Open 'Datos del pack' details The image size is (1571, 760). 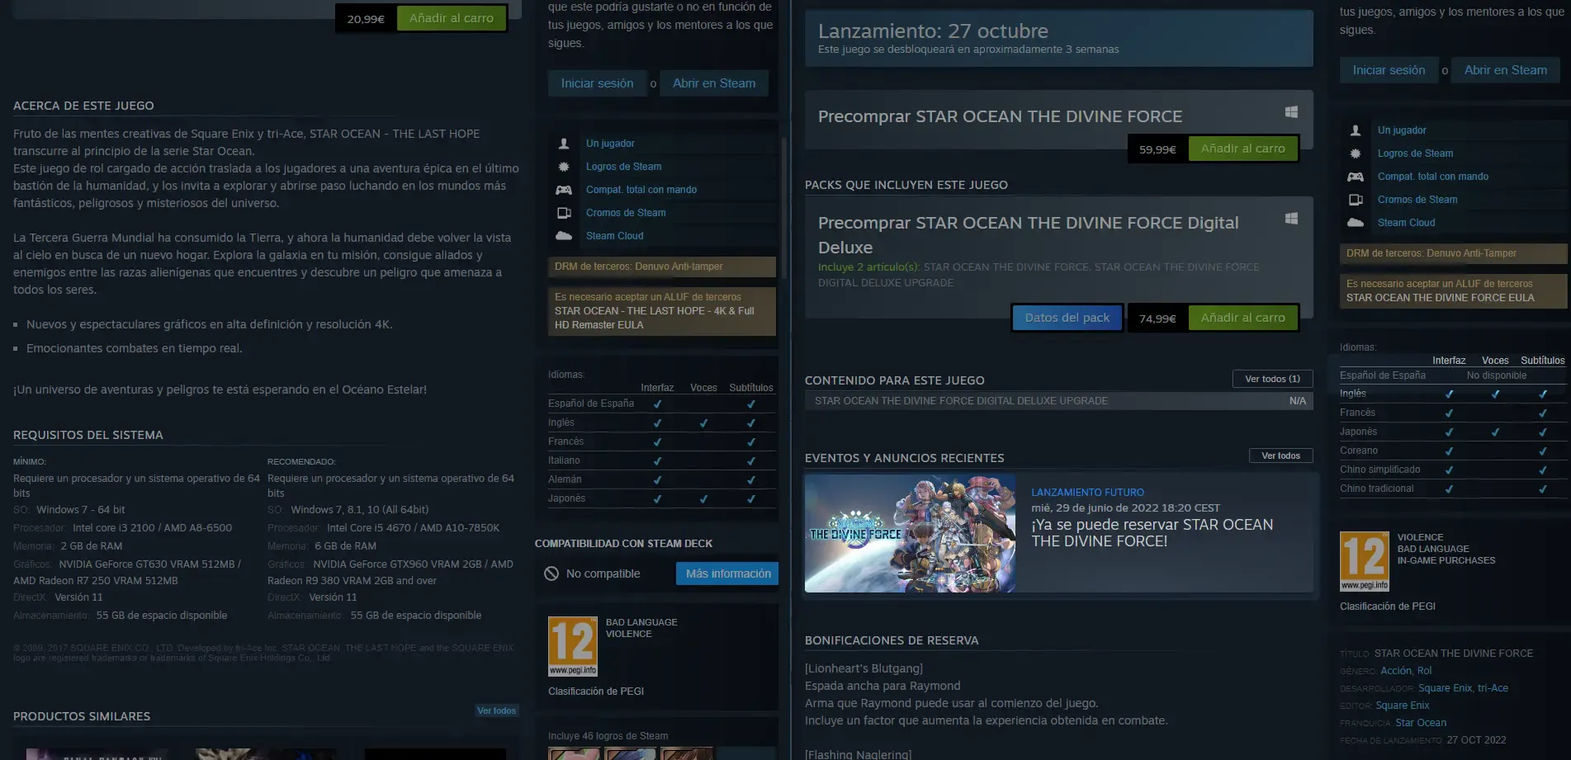[x=1067, y=319]
